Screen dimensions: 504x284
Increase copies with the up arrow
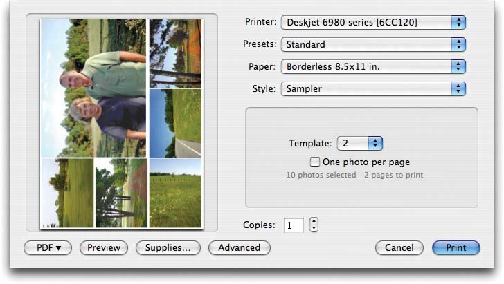[314, 221]
